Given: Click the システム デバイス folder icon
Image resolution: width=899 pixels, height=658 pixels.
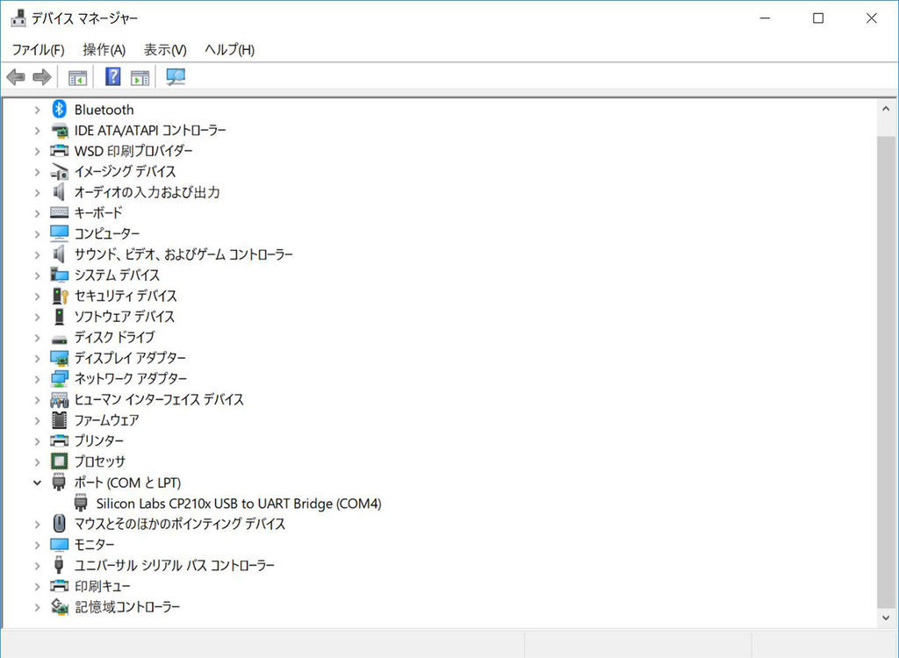Looking at the screenshot, I should [59, 275].
